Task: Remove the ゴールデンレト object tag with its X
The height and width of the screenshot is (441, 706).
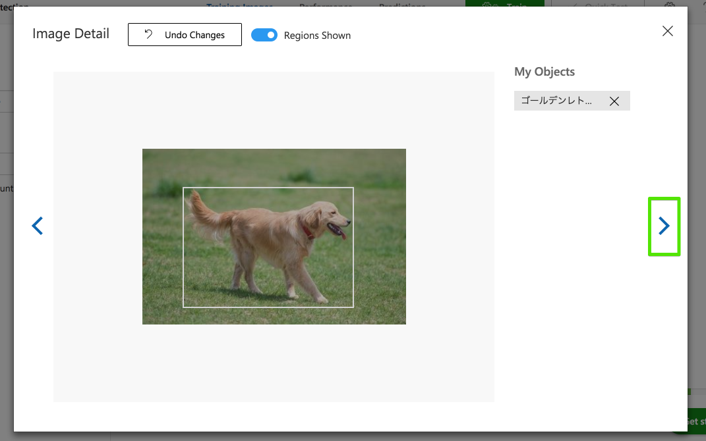Action: (x=614, y=101)
